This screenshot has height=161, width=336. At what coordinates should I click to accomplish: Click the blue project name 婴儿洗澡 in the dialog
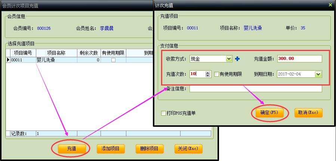[x=253, y=28]
